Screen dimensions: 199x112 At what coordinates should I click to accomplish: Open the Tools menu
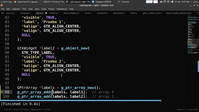44,9
